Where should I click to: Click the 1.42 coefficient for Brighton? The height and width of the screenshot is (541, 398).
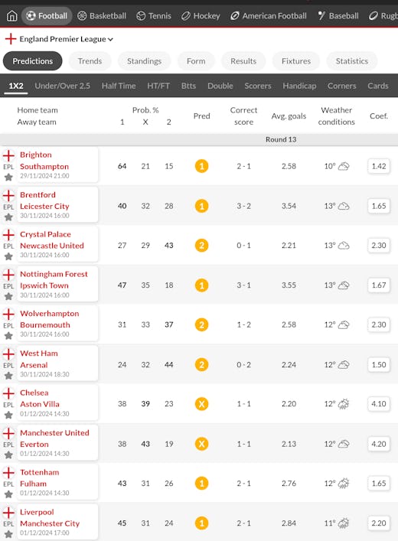[379, 166]
